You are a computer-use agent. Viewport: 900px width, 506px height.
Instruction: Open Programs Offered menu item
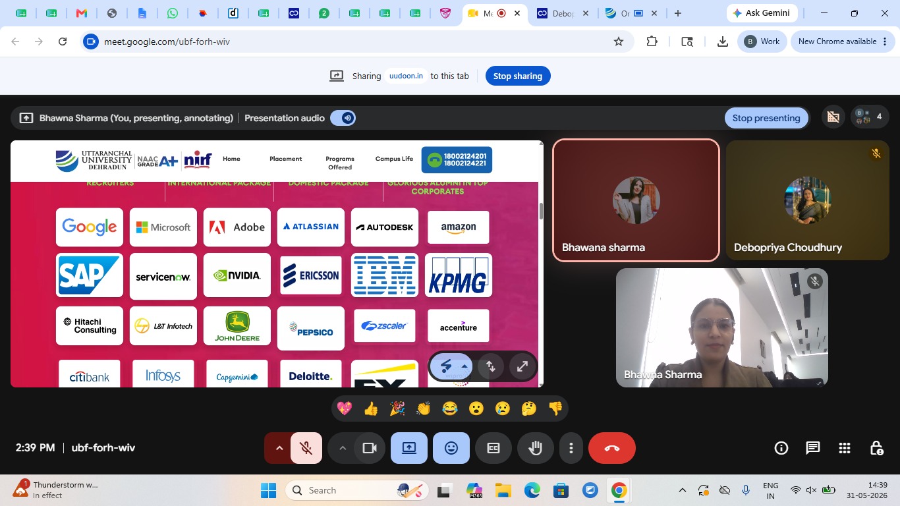pos(340,163)
